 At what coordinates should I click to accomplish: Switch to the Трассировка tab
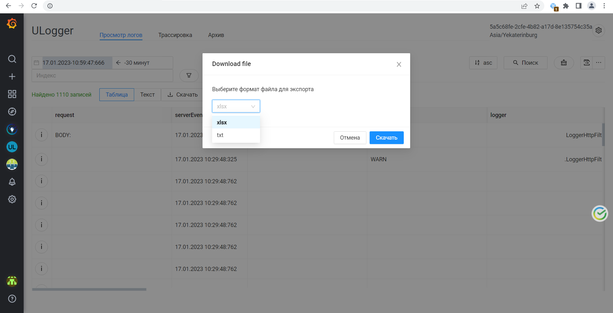(175, 35)
